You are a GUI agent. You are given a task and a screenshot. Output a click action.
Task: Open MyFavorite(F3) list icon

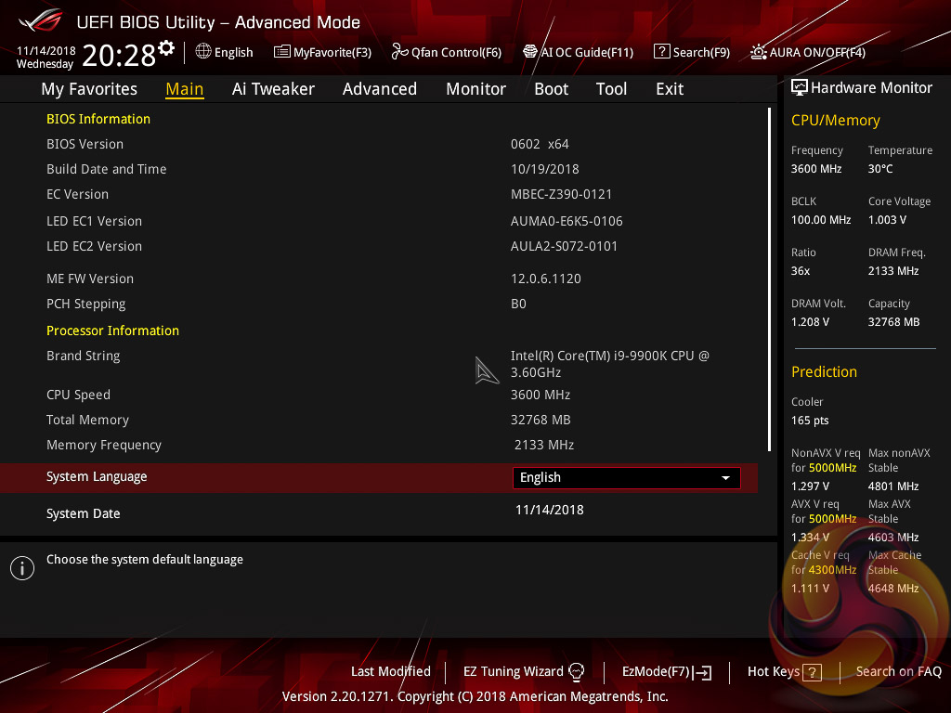(x=281, y=52)
